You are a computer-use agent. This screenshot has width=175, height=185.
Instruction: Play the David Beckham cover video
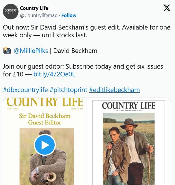[x=45, y=145]
